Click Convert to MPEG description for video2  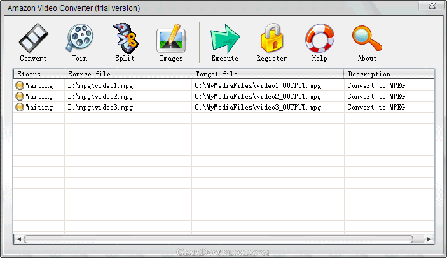click(x=376, y=97)
